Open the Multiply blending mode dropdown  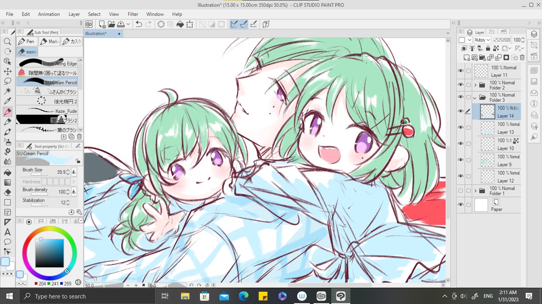pyautogui.click(x=482, y=40)
